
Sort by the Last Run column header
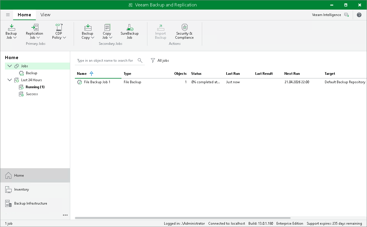coord(233,74)
